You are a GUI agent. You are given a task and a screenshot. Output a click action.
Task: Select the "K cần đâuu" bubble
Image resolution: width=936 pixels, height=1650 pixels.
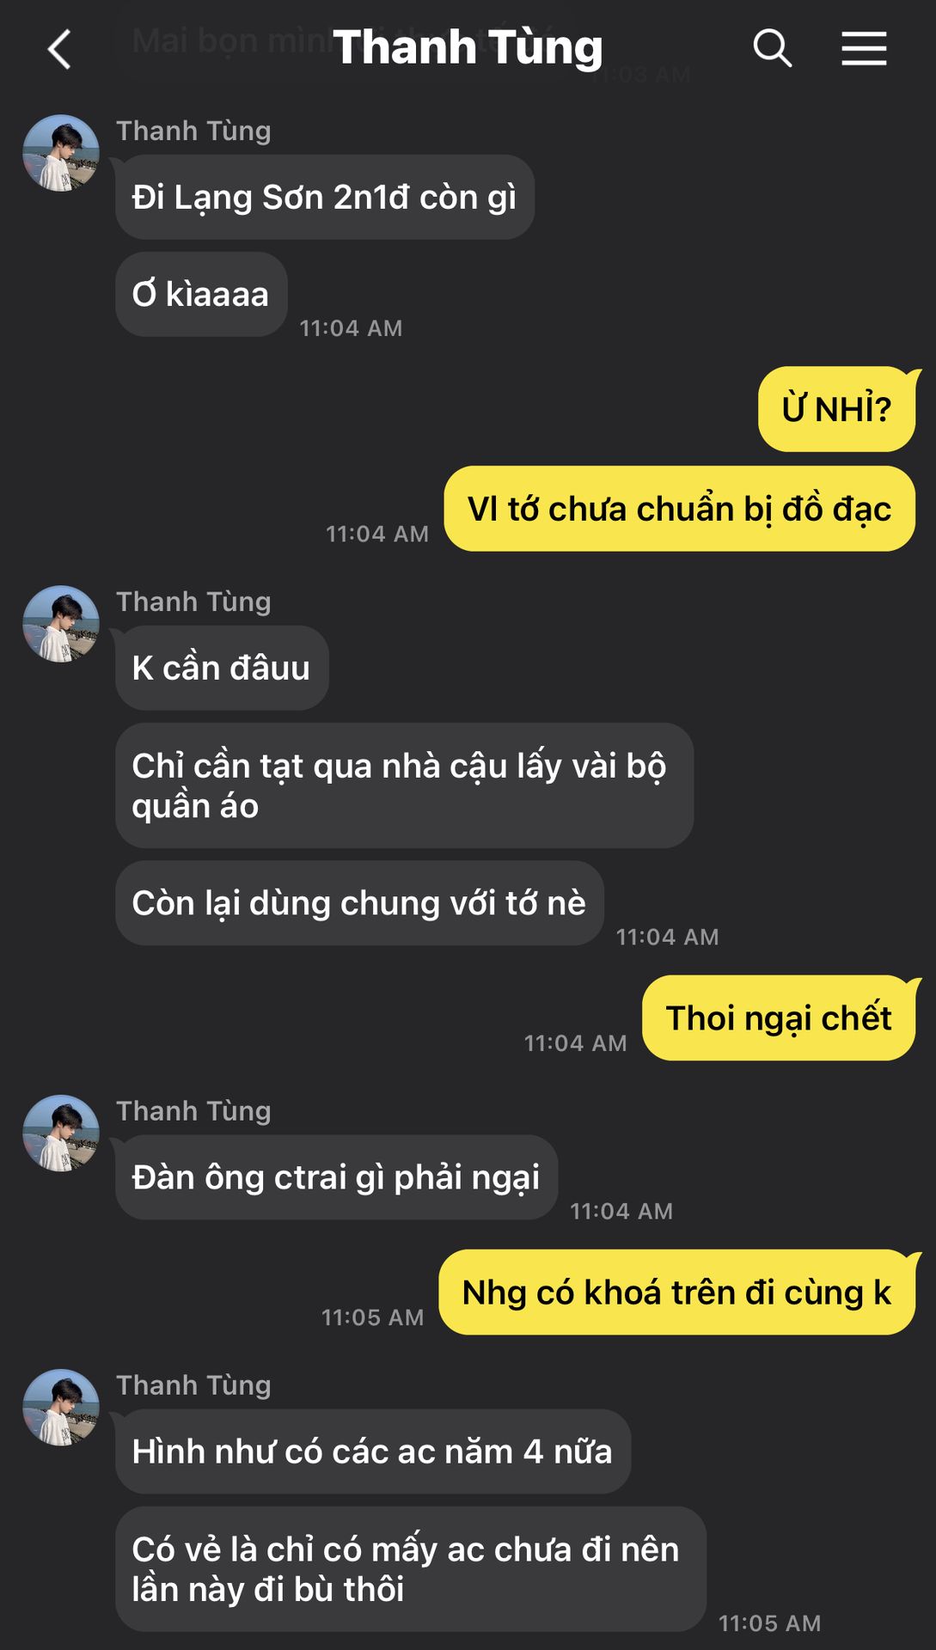pos(222,668)
